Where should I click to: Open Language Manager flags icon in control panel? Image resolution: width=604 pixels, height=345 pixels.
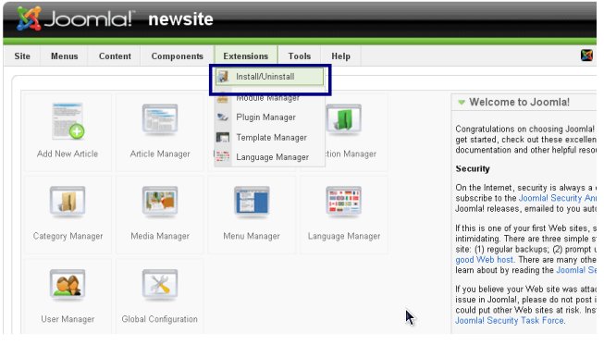[x=343, y=201]
